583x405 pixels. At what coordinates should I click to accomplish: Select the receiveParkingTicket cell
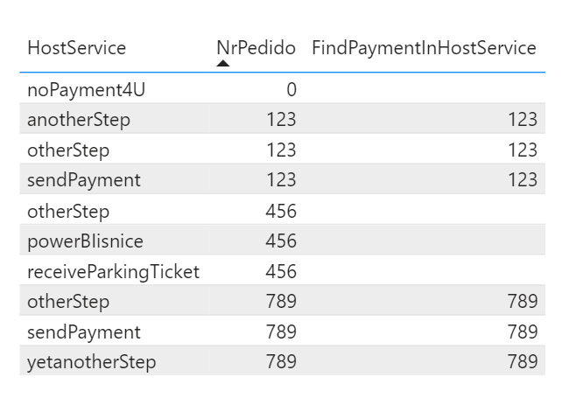[x=114, y=272]
